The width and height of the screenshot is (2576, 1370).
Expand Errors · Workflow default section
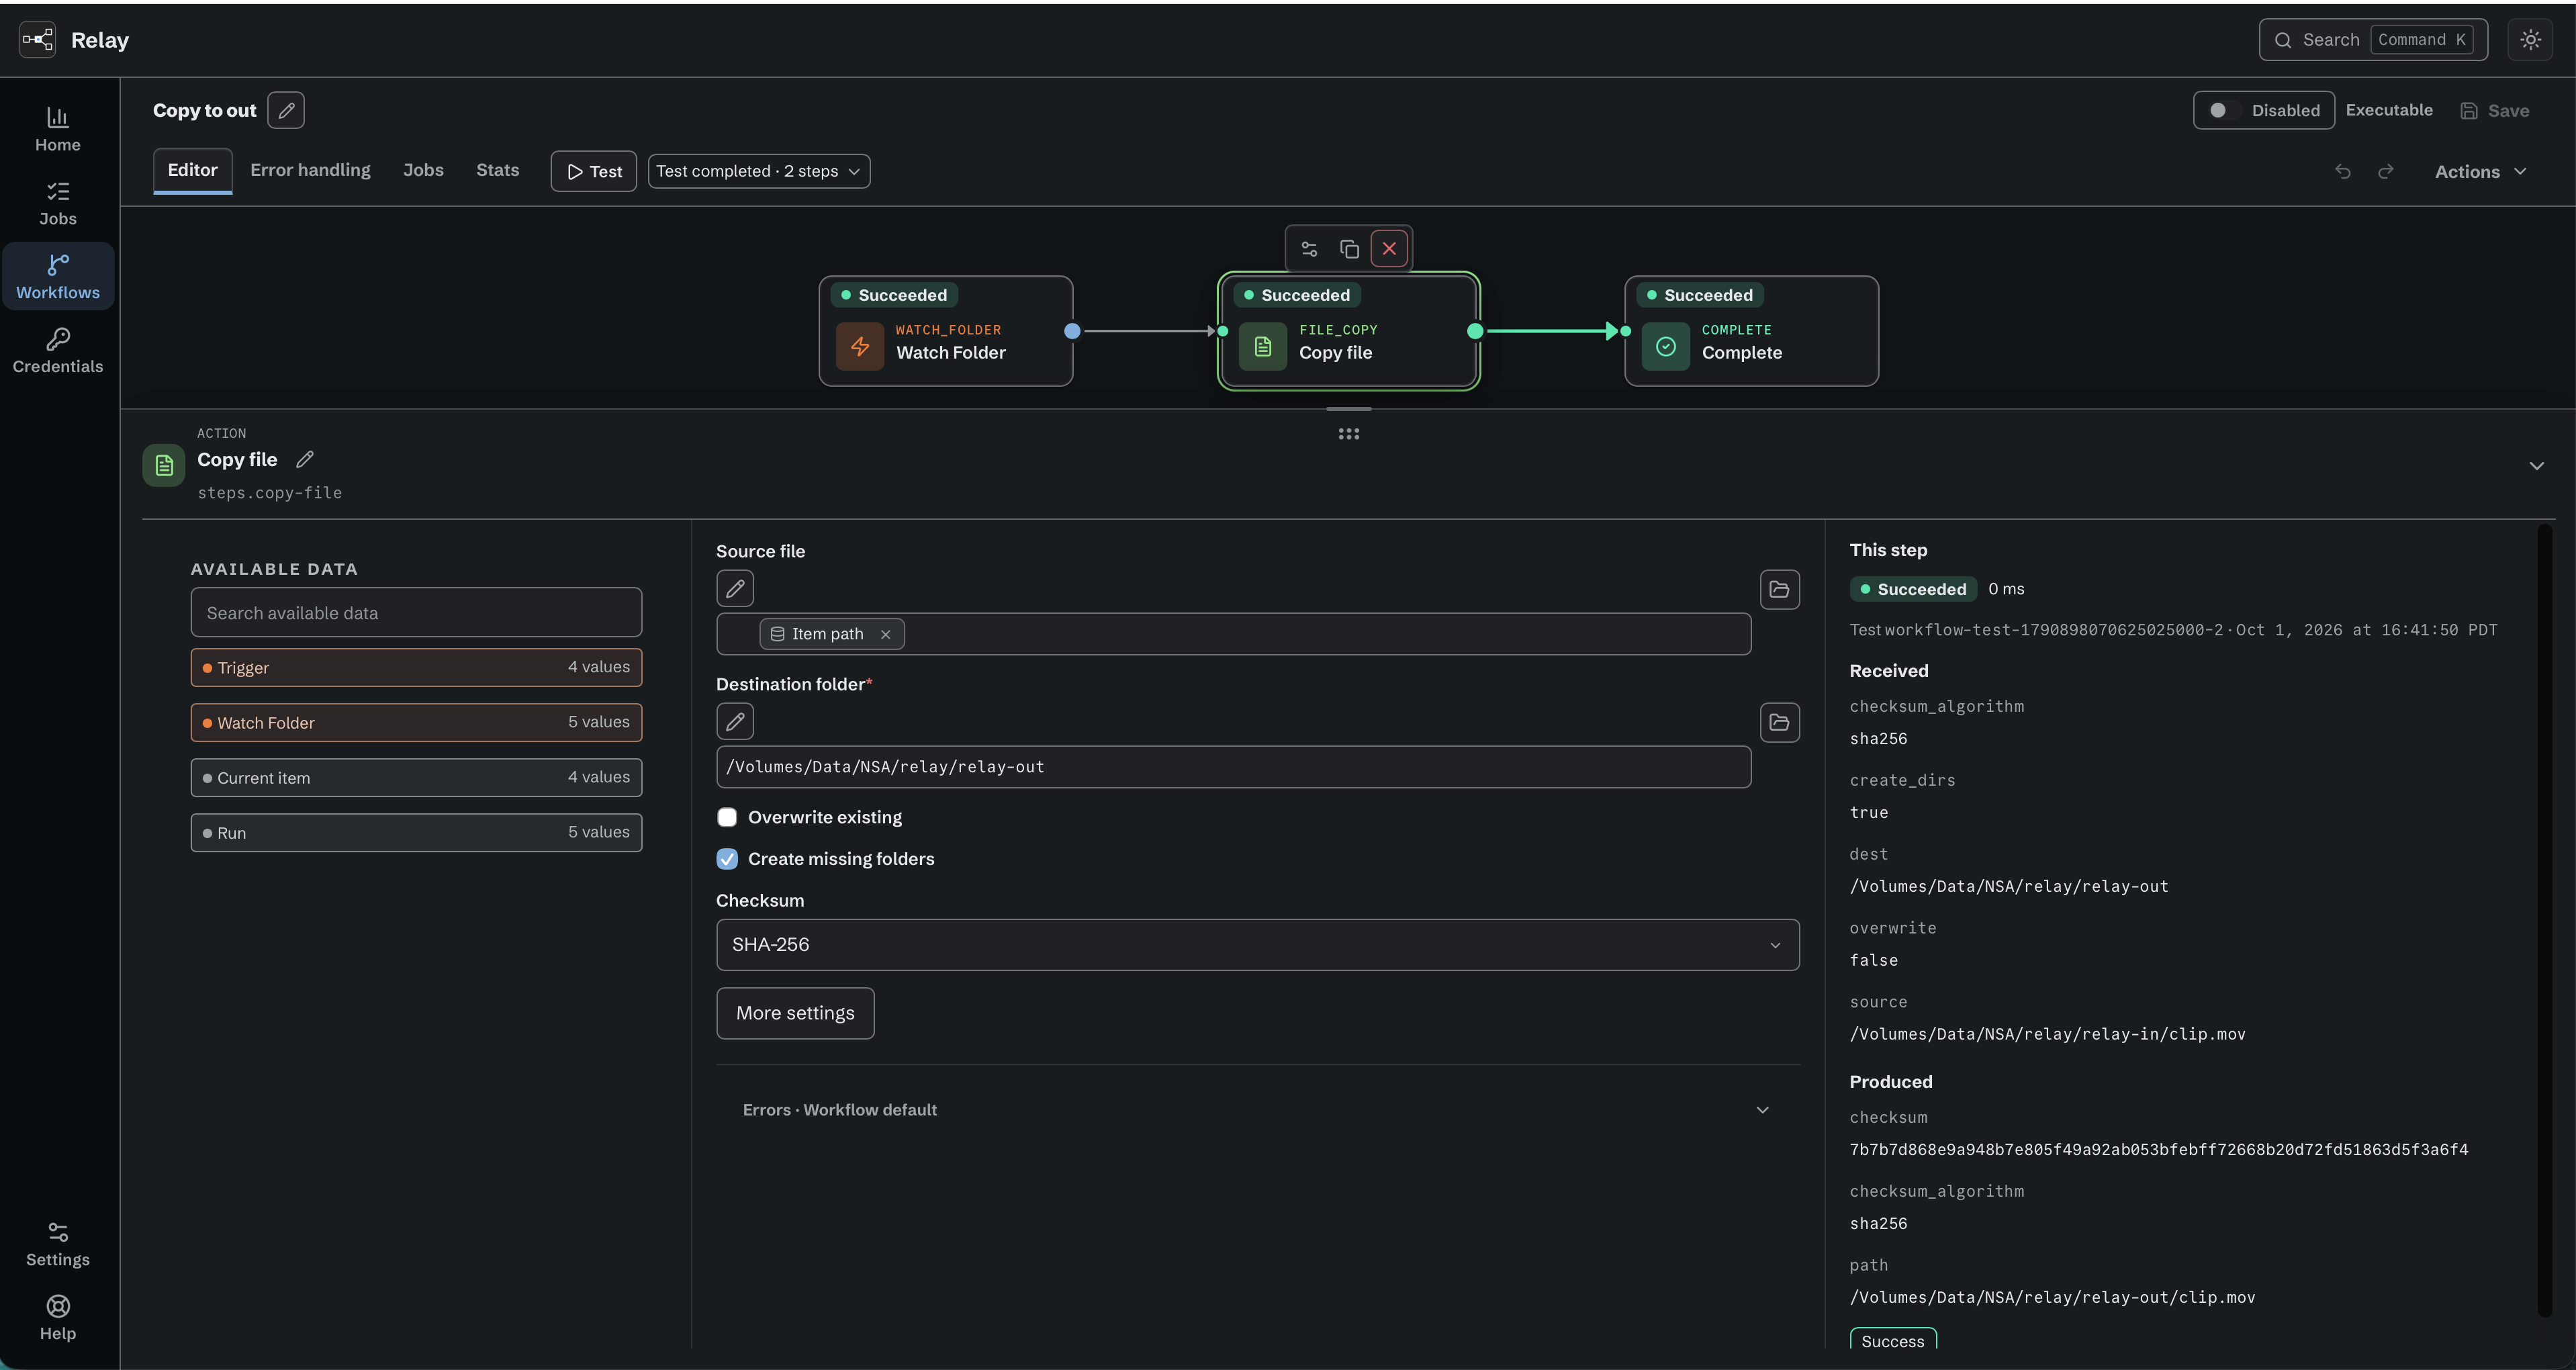[x=1257, y=1110]
